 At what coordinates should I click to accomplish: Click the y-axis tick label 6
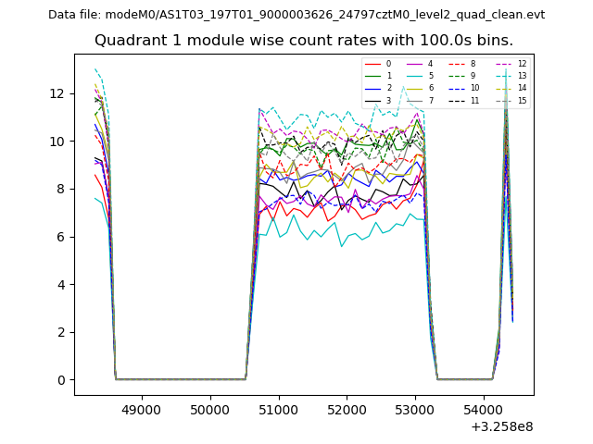click(59, 237)
